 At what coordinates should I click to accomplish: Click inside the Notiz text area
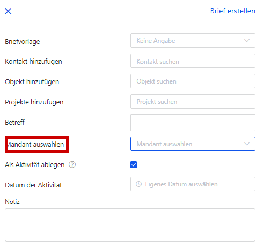130,225
